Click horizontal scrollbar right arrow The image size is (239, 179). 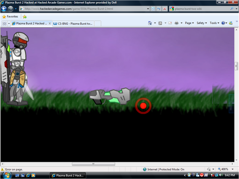coord(232,164)
